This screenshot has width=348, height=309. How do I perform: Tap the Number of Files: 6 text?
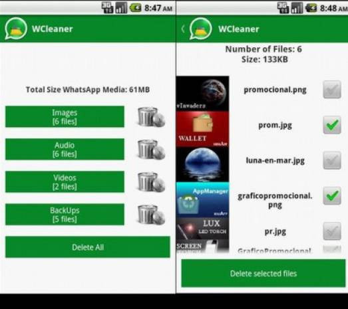tap(263, 49)
